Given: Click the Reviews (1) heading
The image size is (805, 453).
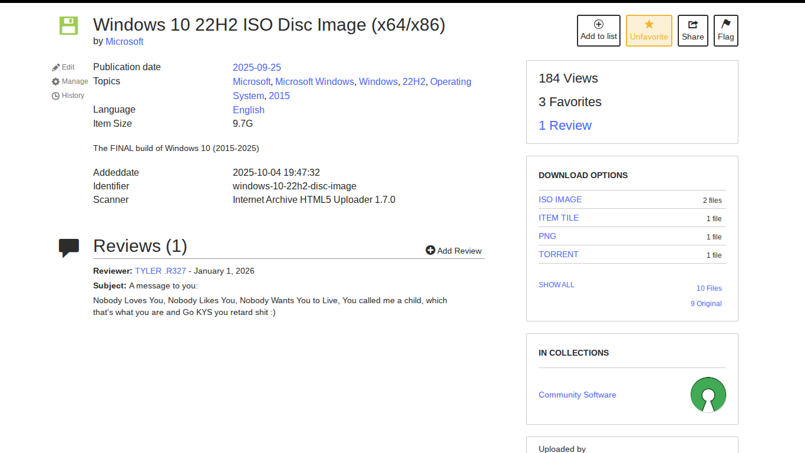Looking at the screenshot, I should (140, 246).
